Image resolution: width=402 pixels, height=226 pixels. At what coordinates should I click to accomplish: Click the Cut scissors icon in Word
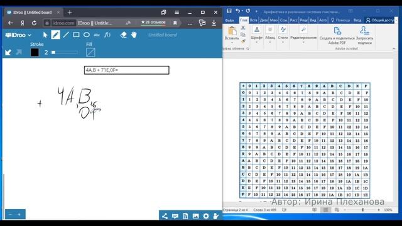tap(243, 28)
